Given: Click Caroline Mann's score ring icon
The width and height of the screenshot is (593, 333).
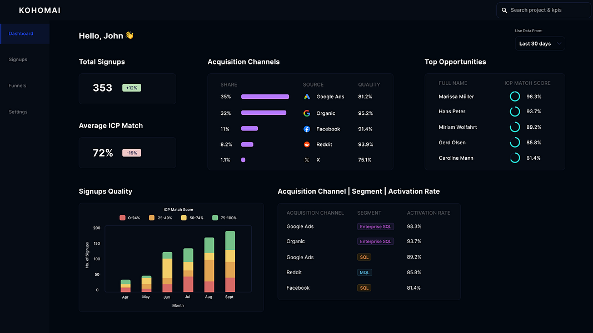Looking at the screenshot, I should [515, 158].
